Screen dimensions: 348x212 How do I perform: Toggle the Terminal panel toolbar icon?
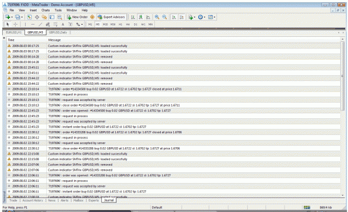coord(52,17)
